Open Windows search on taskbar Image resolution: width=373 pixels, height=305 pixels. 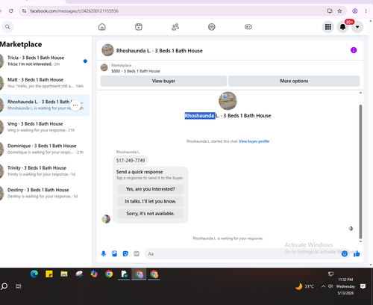point(4,286)
